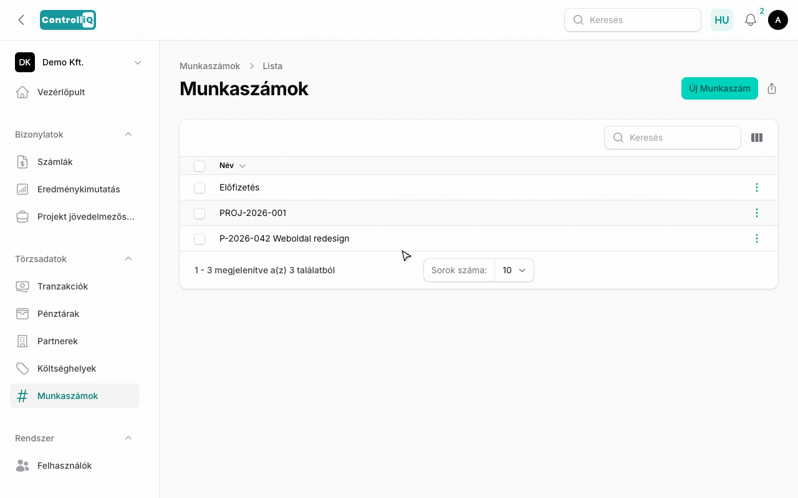The width and height of the screenshot is (798, 498).
Task: Click the Számlák invoice icon
Action: pyautogui.click(x=22, y=162)
